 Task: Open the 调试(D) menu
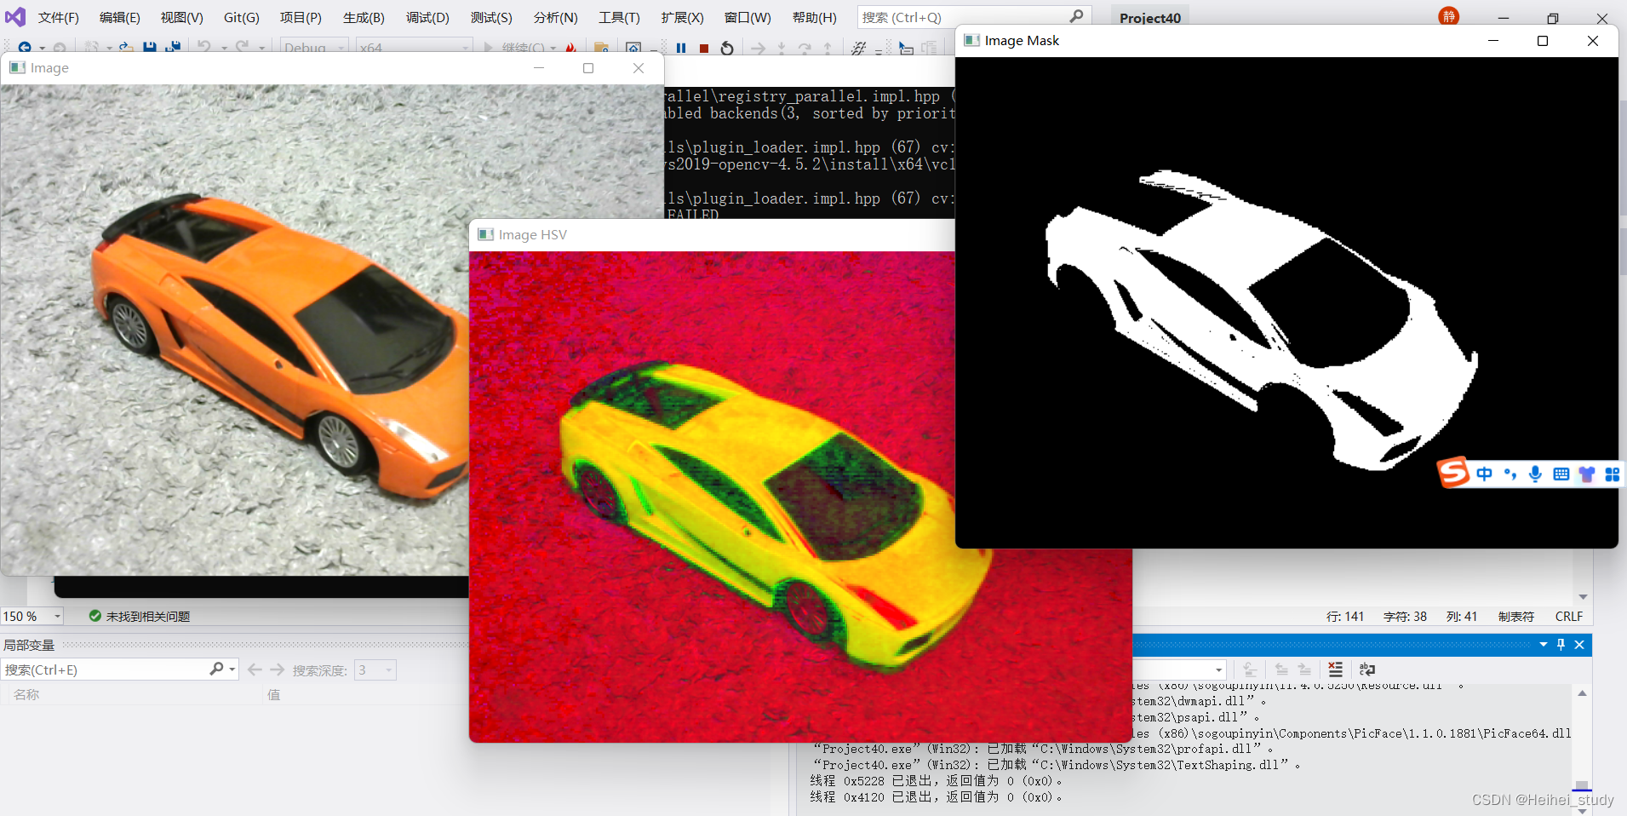click(428, 17)
